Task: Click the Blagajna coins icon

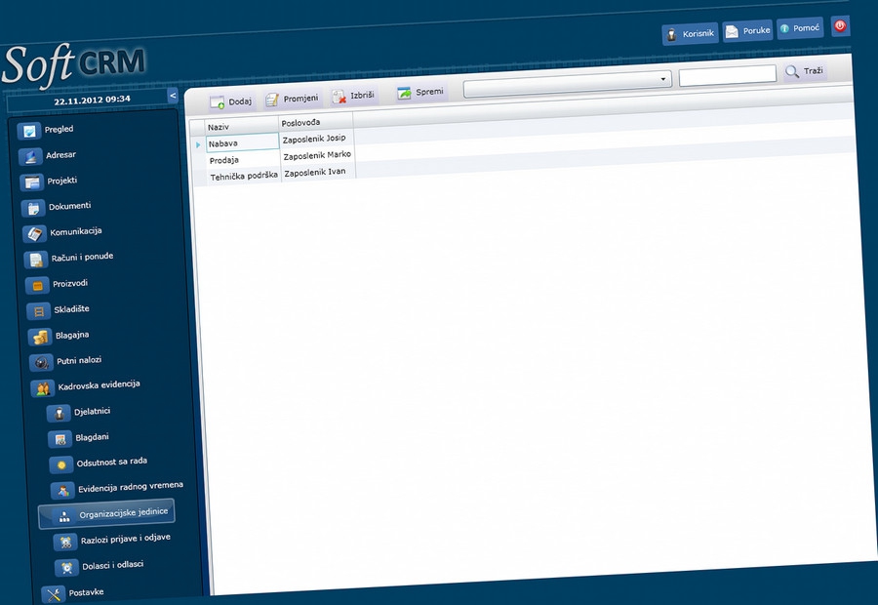Action: 40,338
